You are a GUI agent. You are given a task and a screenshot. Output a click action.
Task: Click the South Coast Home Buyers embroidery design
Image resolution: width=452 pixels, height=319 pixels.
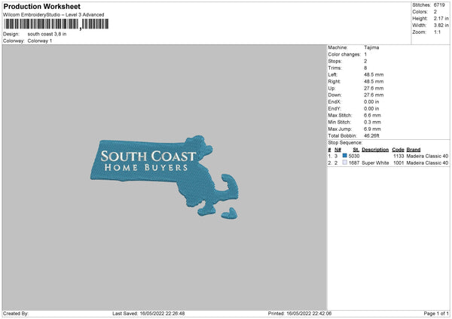(x=164, y=176)
